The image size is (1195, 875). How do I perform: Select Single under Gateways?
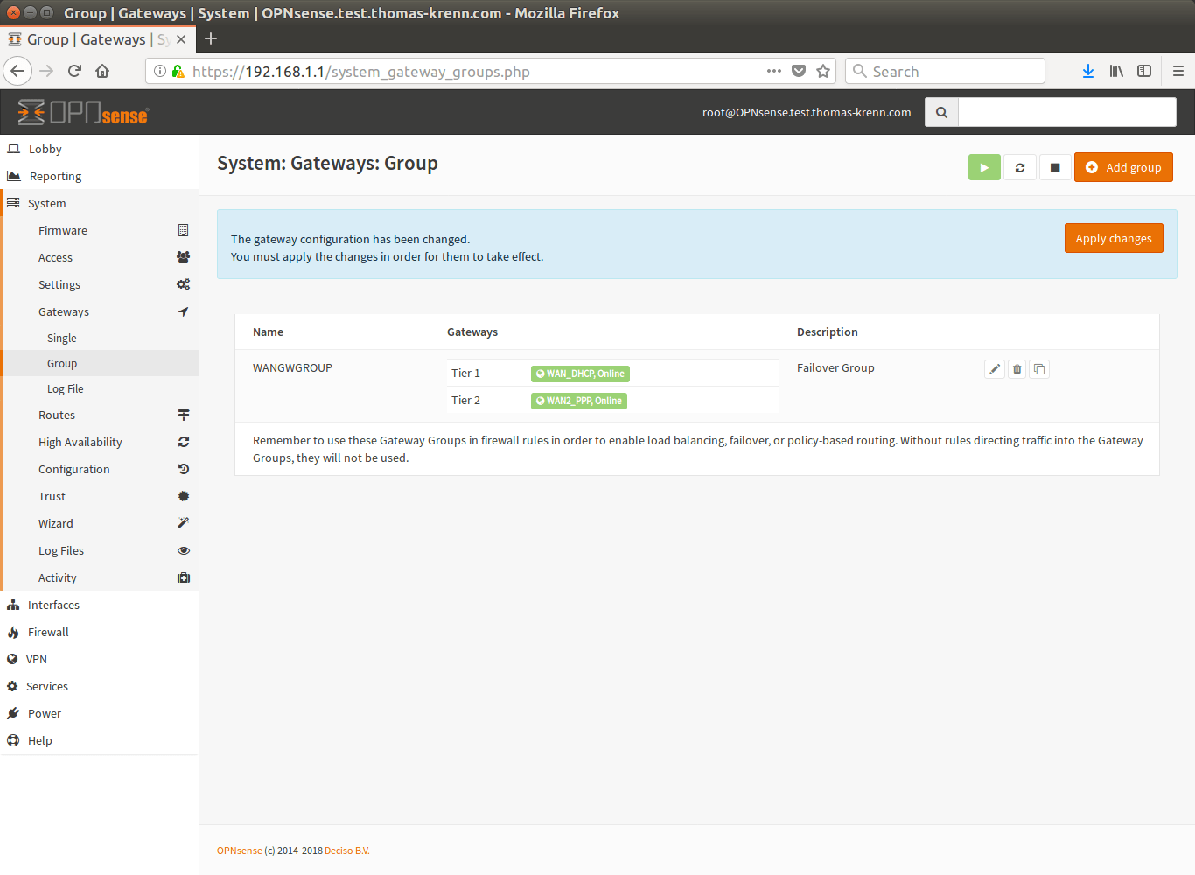pos(101,338)
